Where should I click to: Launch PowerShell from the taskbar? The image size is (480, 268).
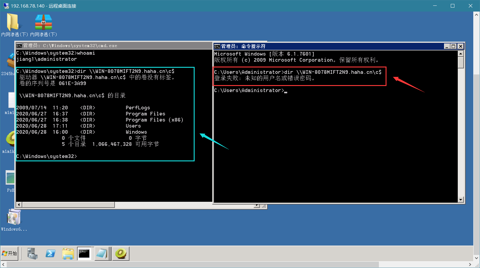tap(50, 253)
